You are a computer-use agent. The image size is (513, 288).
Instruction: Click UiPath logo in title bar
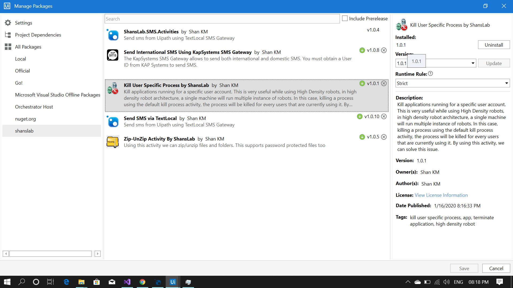tap(7, 6)
